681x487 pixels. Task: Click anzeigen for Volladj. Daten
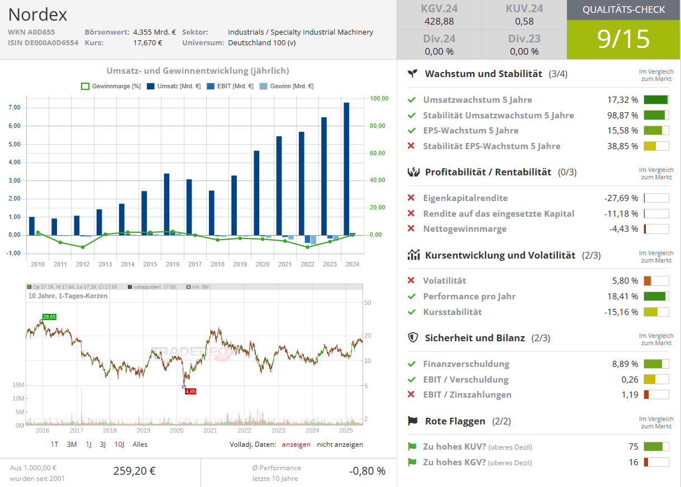[x=296, y=445]
